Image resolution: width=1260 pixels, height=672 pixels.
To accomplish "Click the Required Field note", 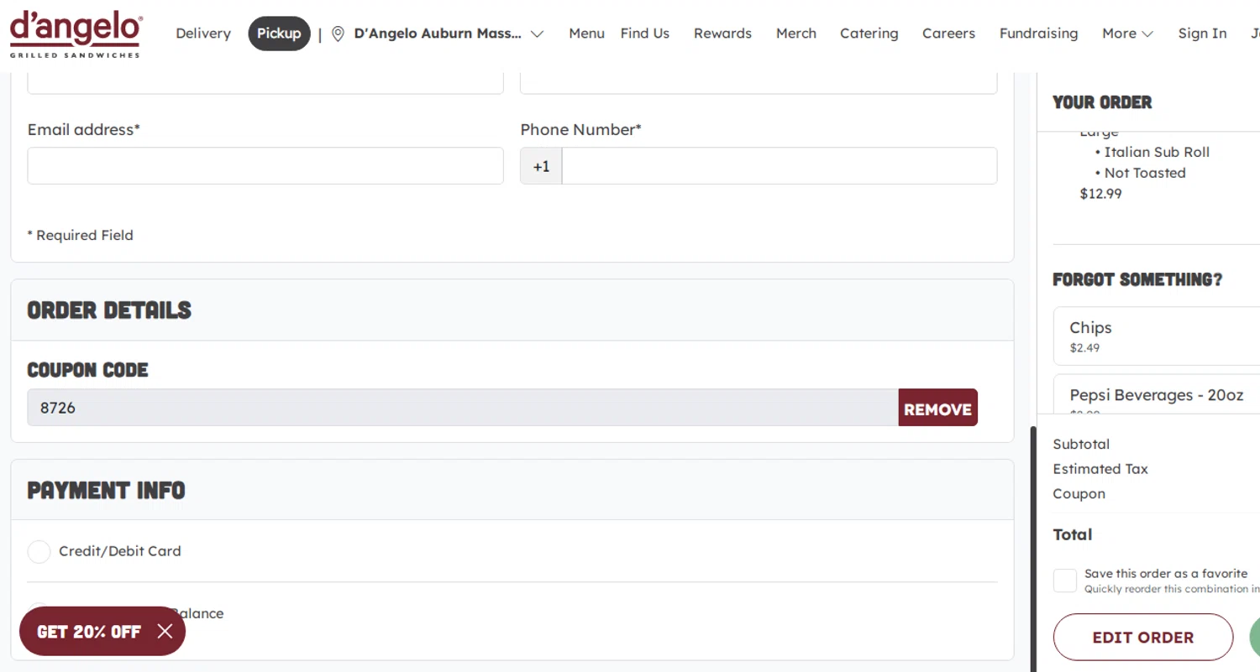I will tap(81, 235).
